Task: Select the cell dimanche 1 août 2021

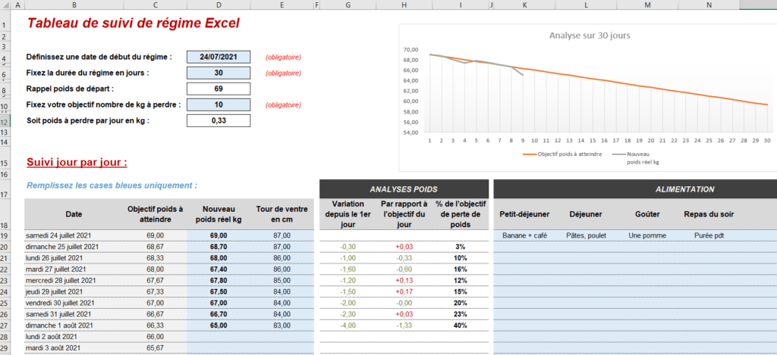Action: tap(74, 325)
